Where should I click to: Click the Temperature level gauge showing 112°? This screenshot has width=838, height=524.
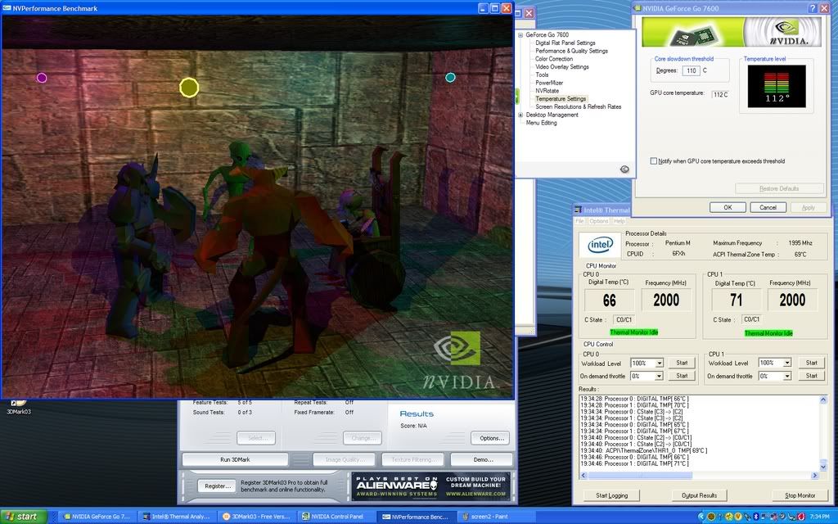click(777, 86)
